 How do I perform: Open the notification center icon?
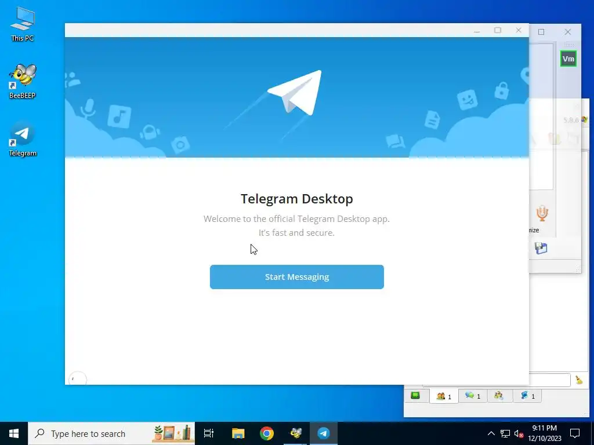pyautogui.click(x=575, y=433)
